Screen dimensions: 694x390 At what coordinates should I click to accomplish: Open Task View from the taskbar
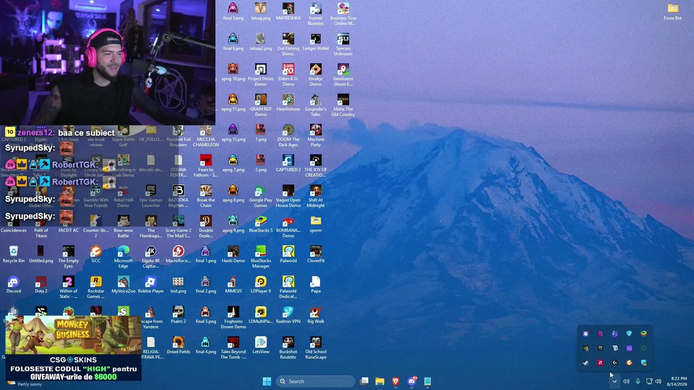(x=364, y=381)
